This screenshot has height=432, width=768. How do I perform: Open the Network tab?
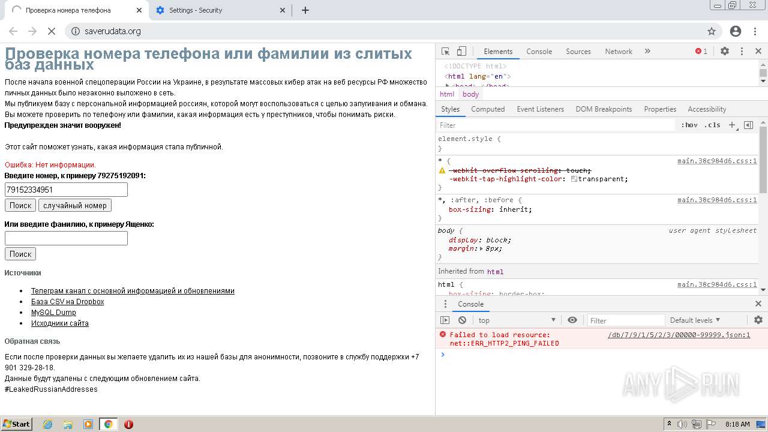[619, 52]
